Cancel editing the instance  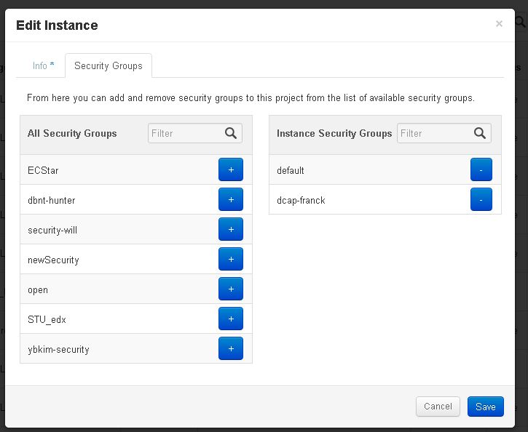(438, 407)
